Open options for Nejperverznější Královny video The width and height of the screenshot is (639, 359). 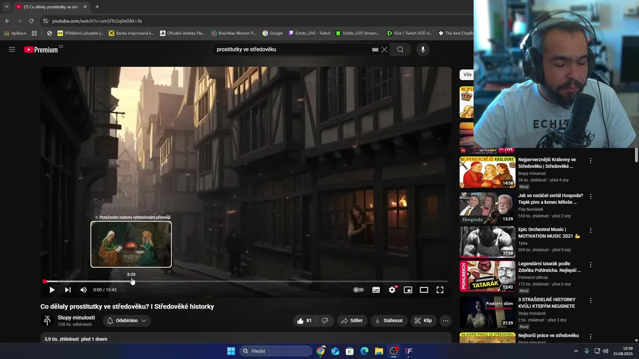591,161
